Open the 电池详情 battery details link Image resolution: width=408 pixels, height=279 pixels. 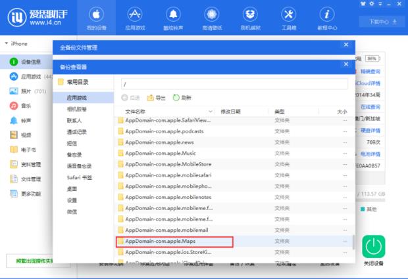point(370,154)
